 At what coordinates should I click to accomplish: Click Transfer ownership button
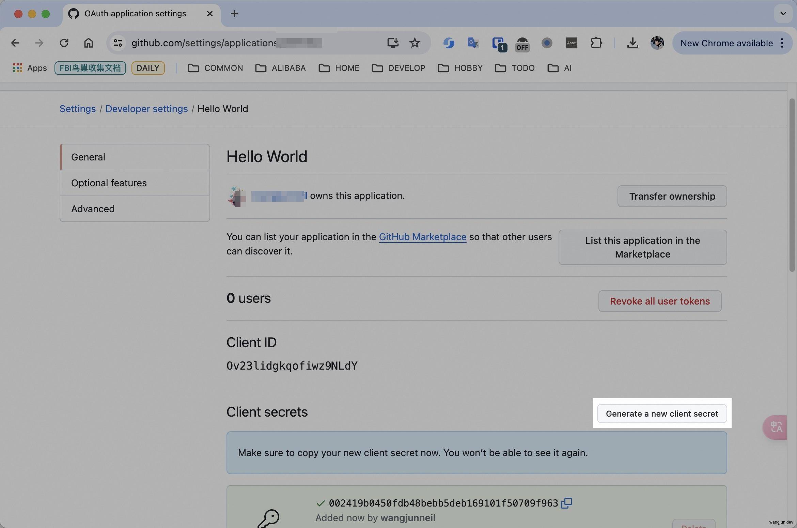click(x=672, y=196)
